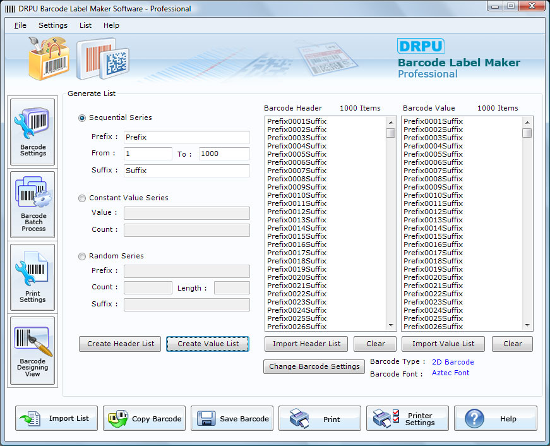Open the File menu
The image size is (550, 446).
(x=20, y=25)
